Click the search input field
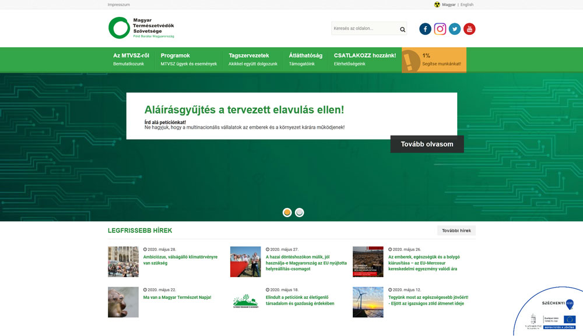Screen dimensions: 583x336 pyautogui.click(x=364, y=29)
